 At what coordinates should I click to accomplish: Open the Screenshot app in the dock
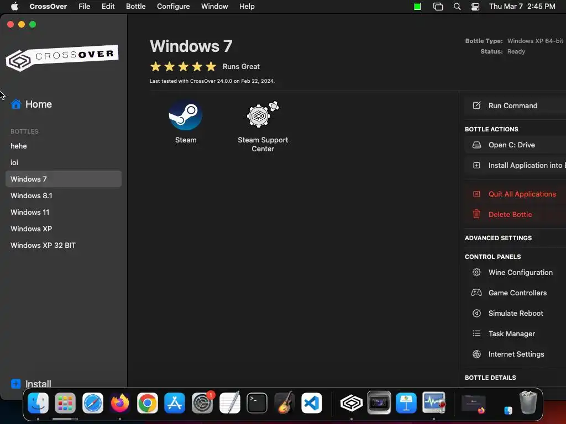379,402
